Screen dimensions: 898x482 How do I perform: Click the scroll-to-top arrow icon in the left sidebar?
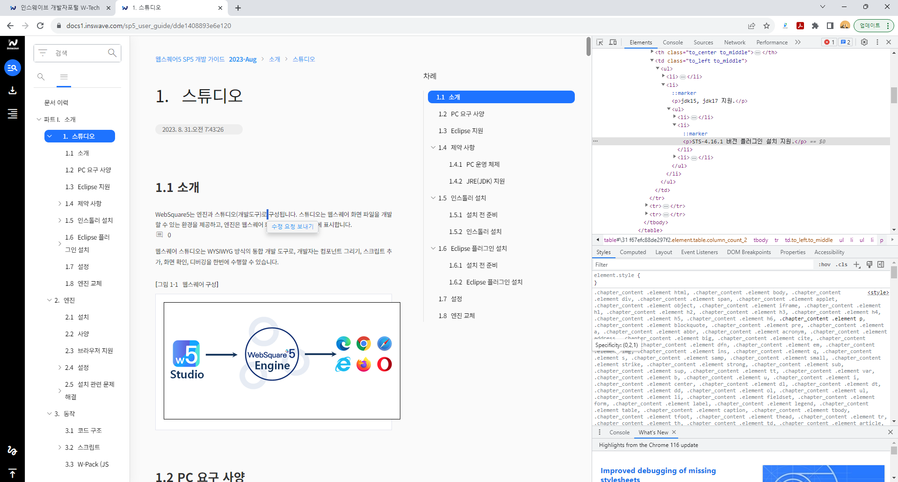tap(13, 473)
